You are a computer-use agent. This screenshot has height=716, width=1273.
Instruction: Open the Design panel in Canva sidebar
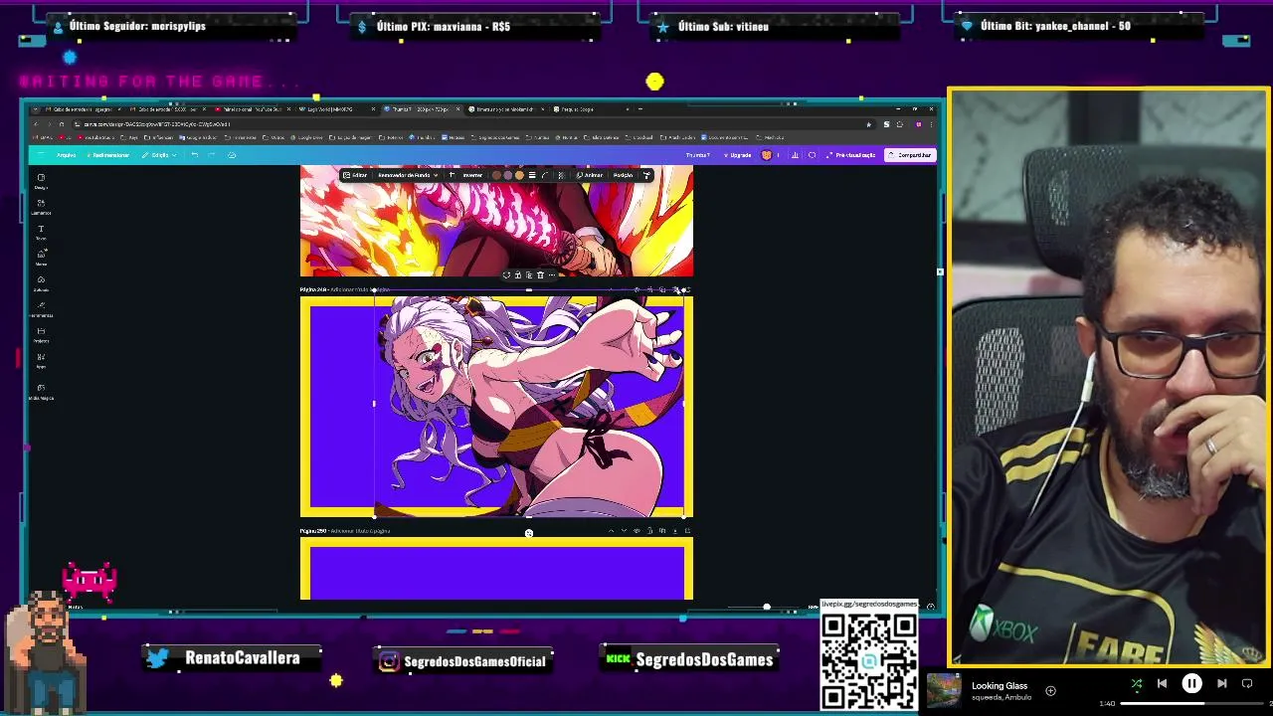click(41, 181)
